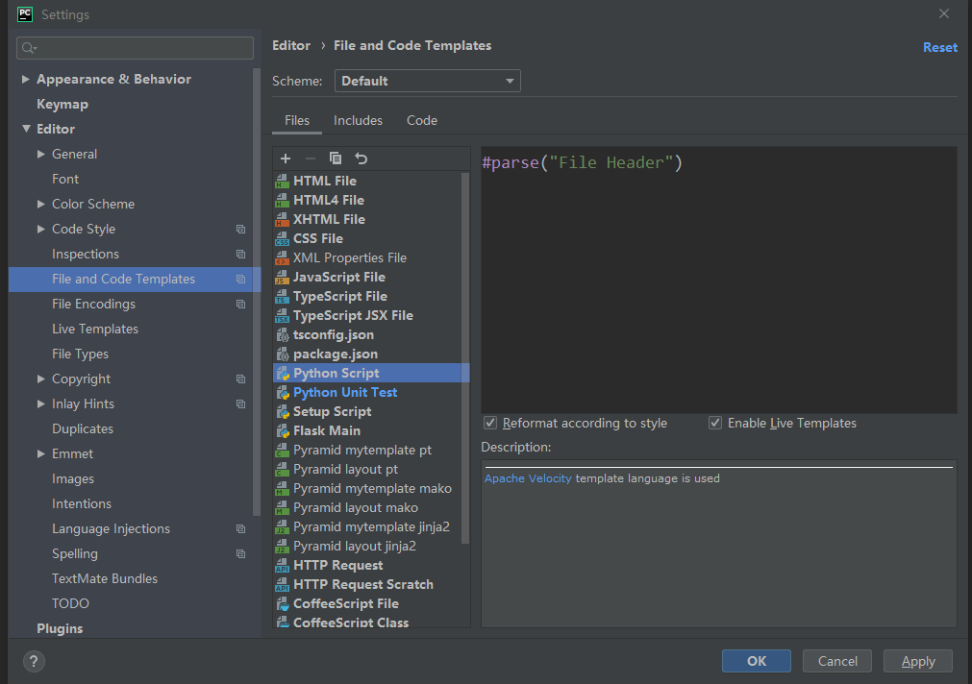Click the help question mark button
The height and width of the screenshot is (684, 972).
click(34, 661)
